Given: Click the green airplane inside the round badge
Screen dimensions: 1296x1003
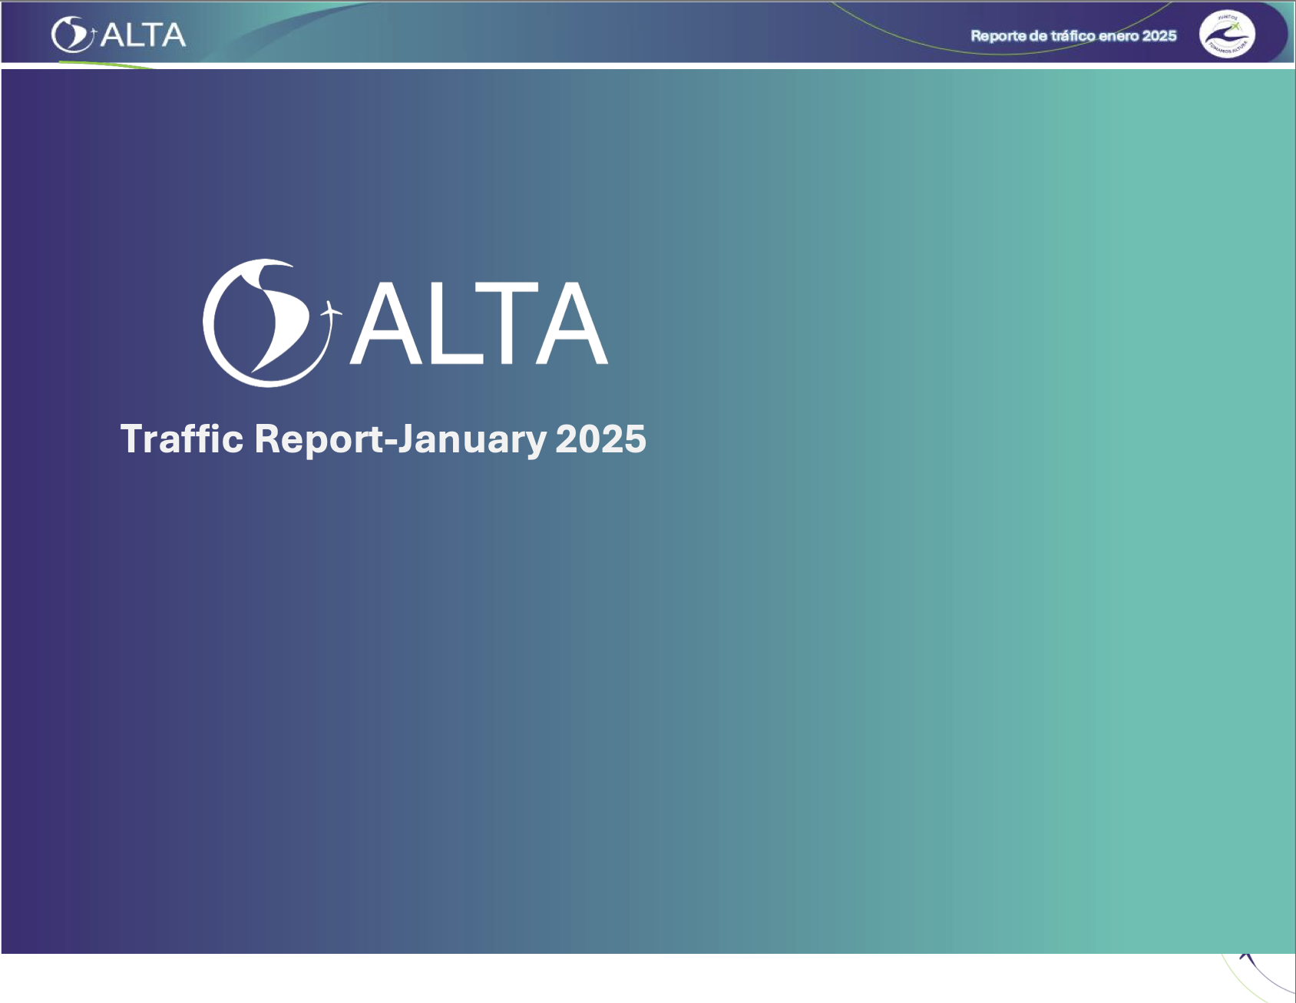Looking at the screenshot, I should tap(1235, 28).
